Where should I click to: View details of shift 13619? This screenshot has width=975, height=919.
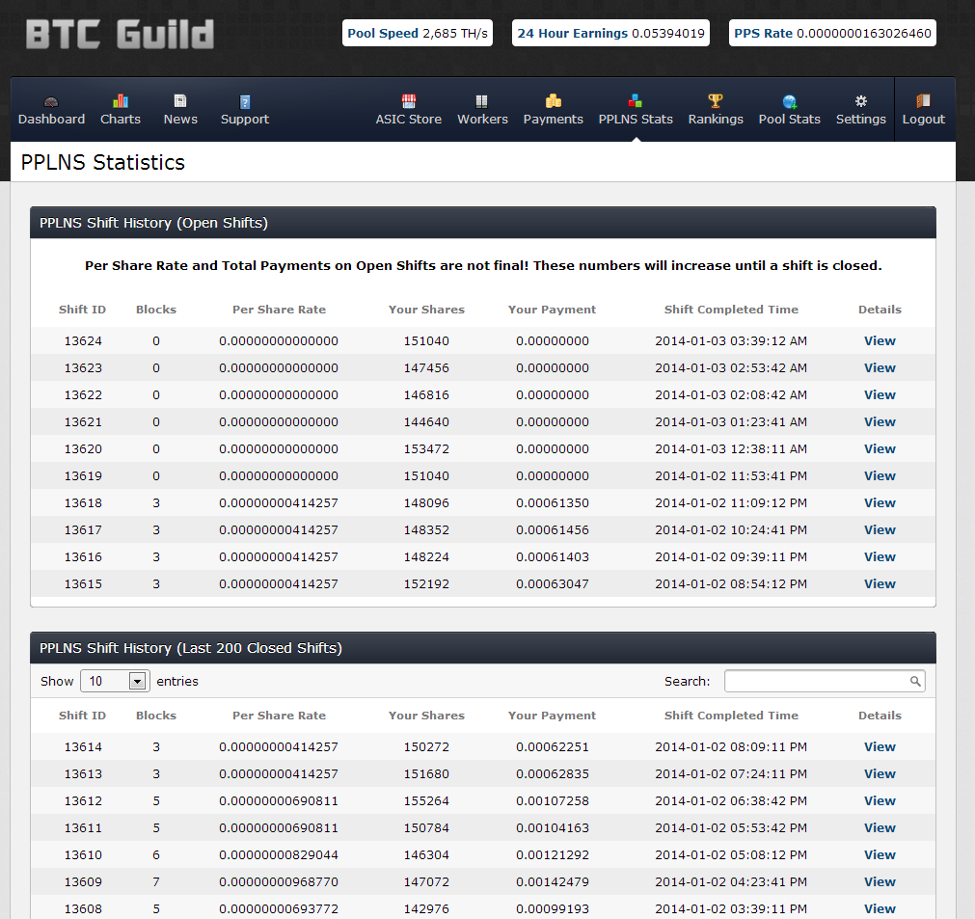point(880,475)
